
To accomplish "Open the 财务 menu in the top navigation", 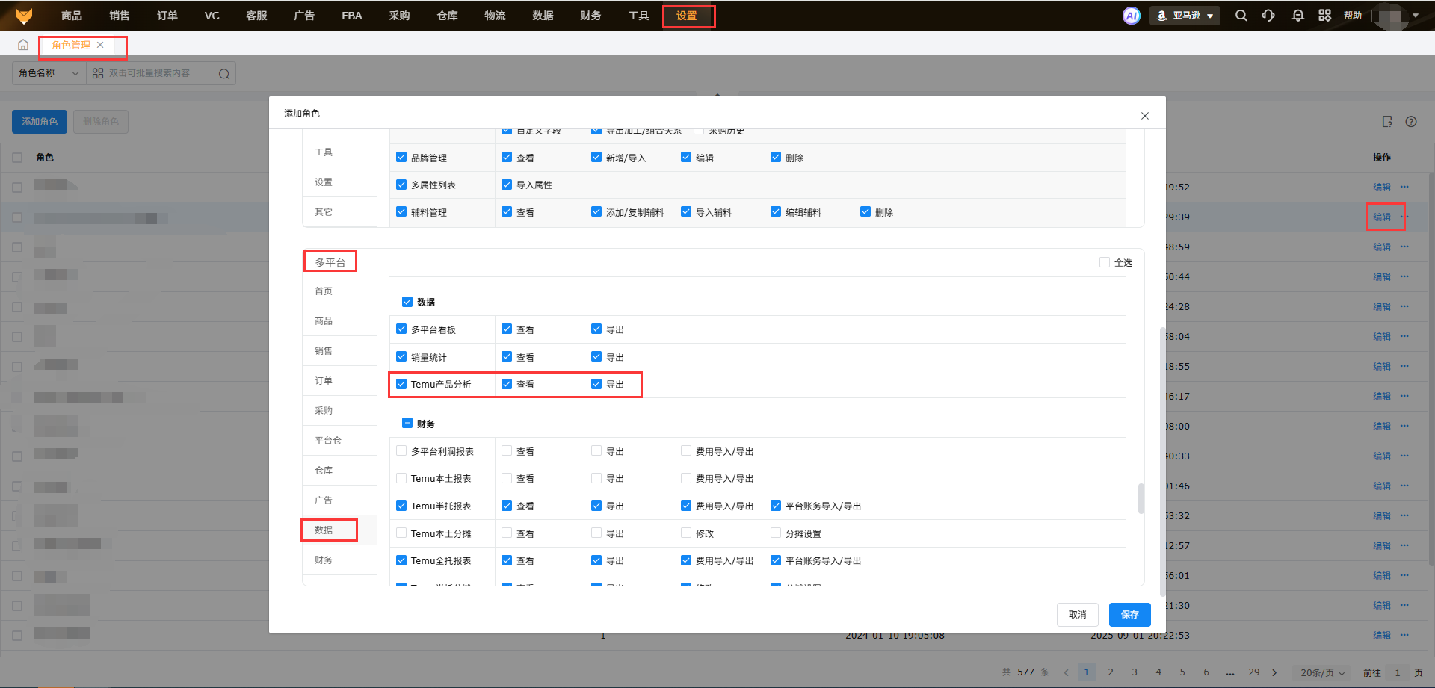I will click(x=590, y=16).
